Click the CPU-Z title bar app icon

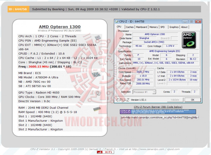click(x=117, y=21)
